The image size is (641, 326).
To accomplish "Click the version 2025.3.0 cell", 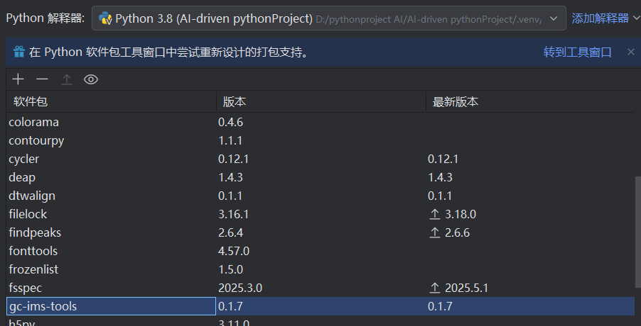I will click(240, 288).
